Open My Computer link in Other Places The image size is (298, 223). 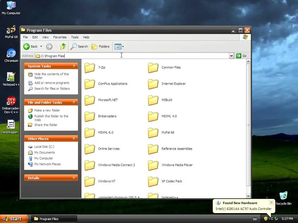(x=44, y=158)
